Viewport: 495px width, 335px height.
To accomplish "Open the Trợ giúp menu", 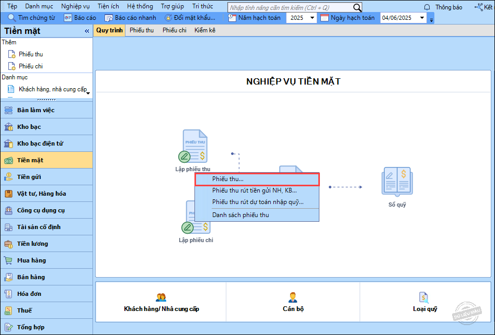I will click(172, 6).
